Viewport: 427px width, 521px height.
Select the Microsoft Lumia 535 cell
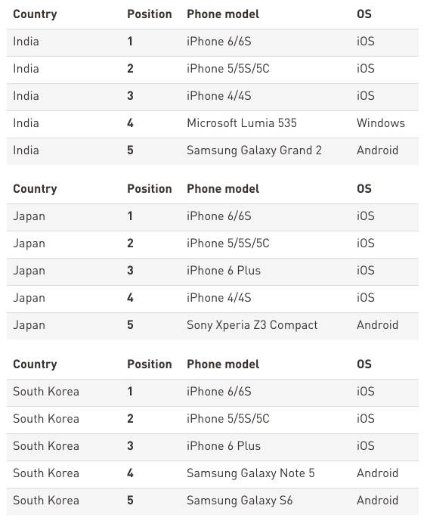coord(242,123)
